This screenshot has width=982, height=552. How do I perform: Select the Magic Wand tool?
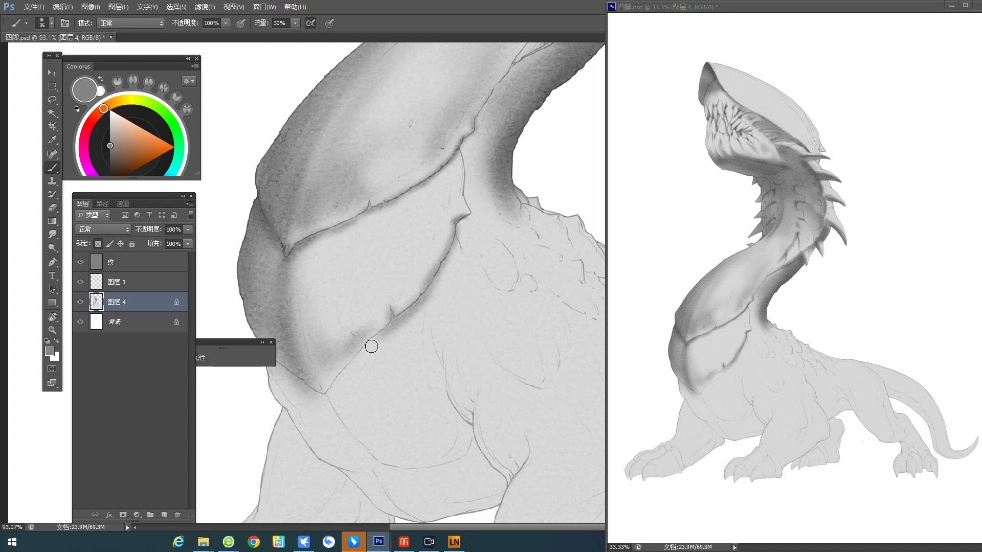[x=52, y=112]
